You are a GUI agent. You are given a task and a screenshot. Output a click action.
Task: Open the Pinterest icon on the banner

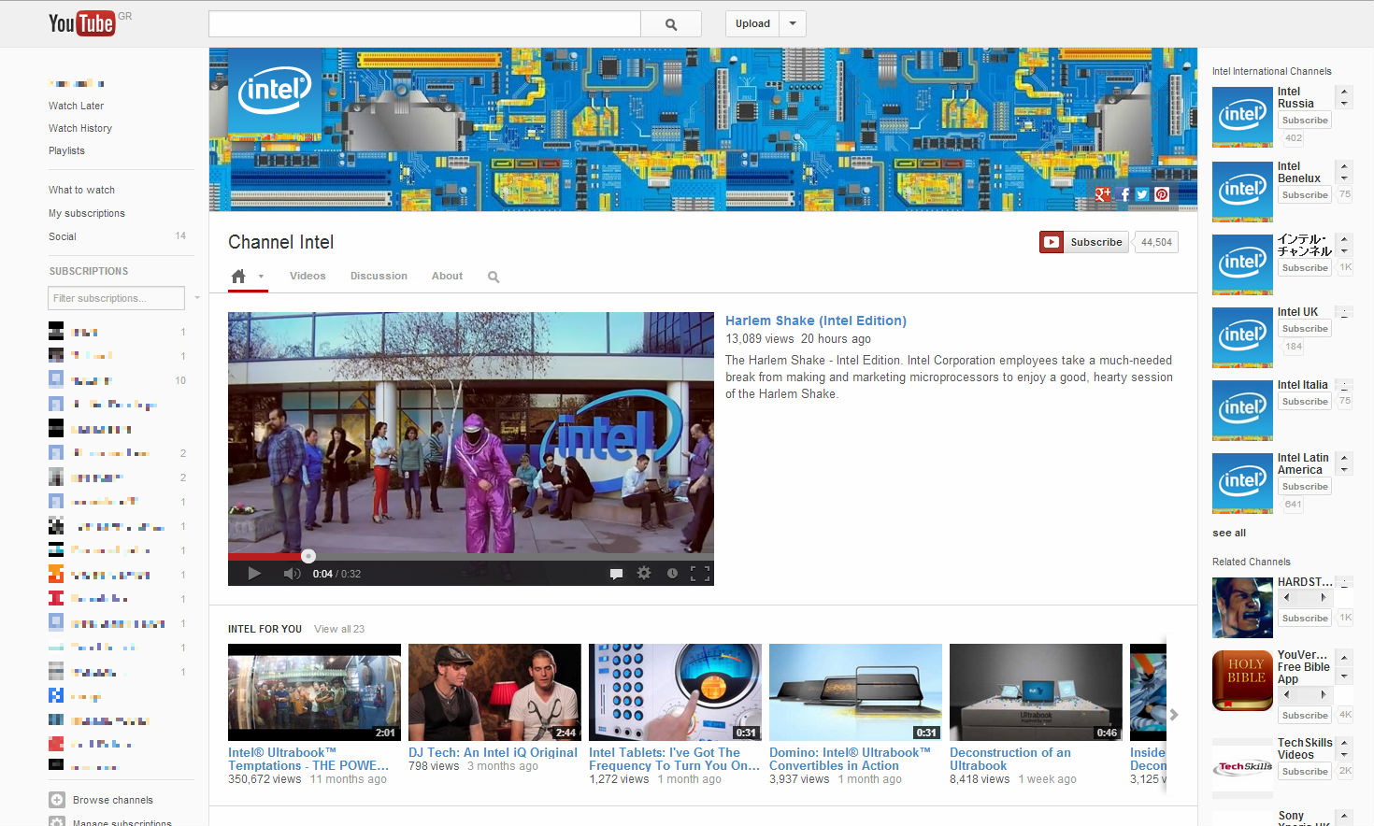pyautogui.click(x=1162, y=194)
